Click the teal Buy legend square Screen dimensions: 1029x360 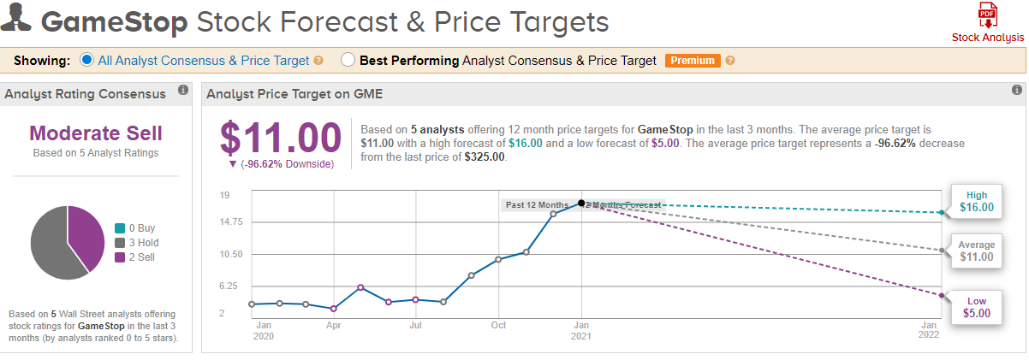pyautogui.click(x=119, y=228)
